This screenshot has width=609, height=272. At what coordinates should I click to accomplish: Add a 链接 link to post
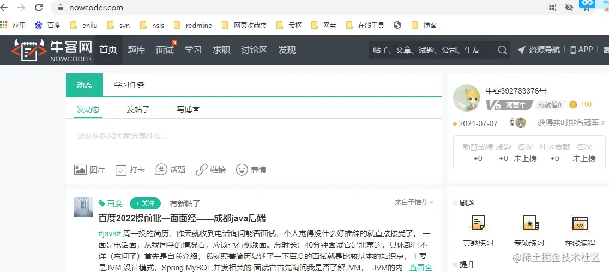click(x=210, y=170)
